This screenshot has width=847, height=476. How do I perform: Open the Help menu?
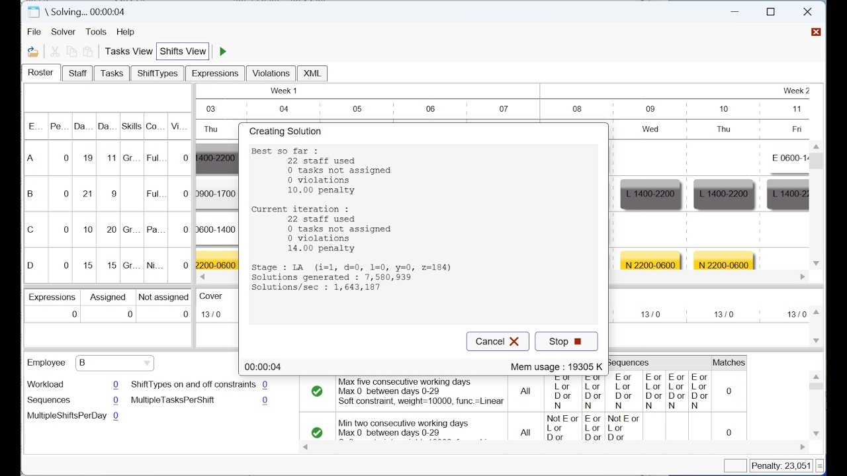click(x=125, y=32)
